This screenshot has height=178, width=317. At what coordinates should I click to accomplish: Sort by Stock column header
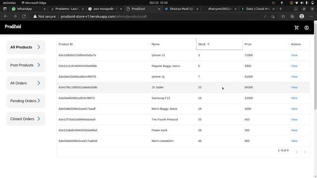pyautogui.click(x=219, y=44)
